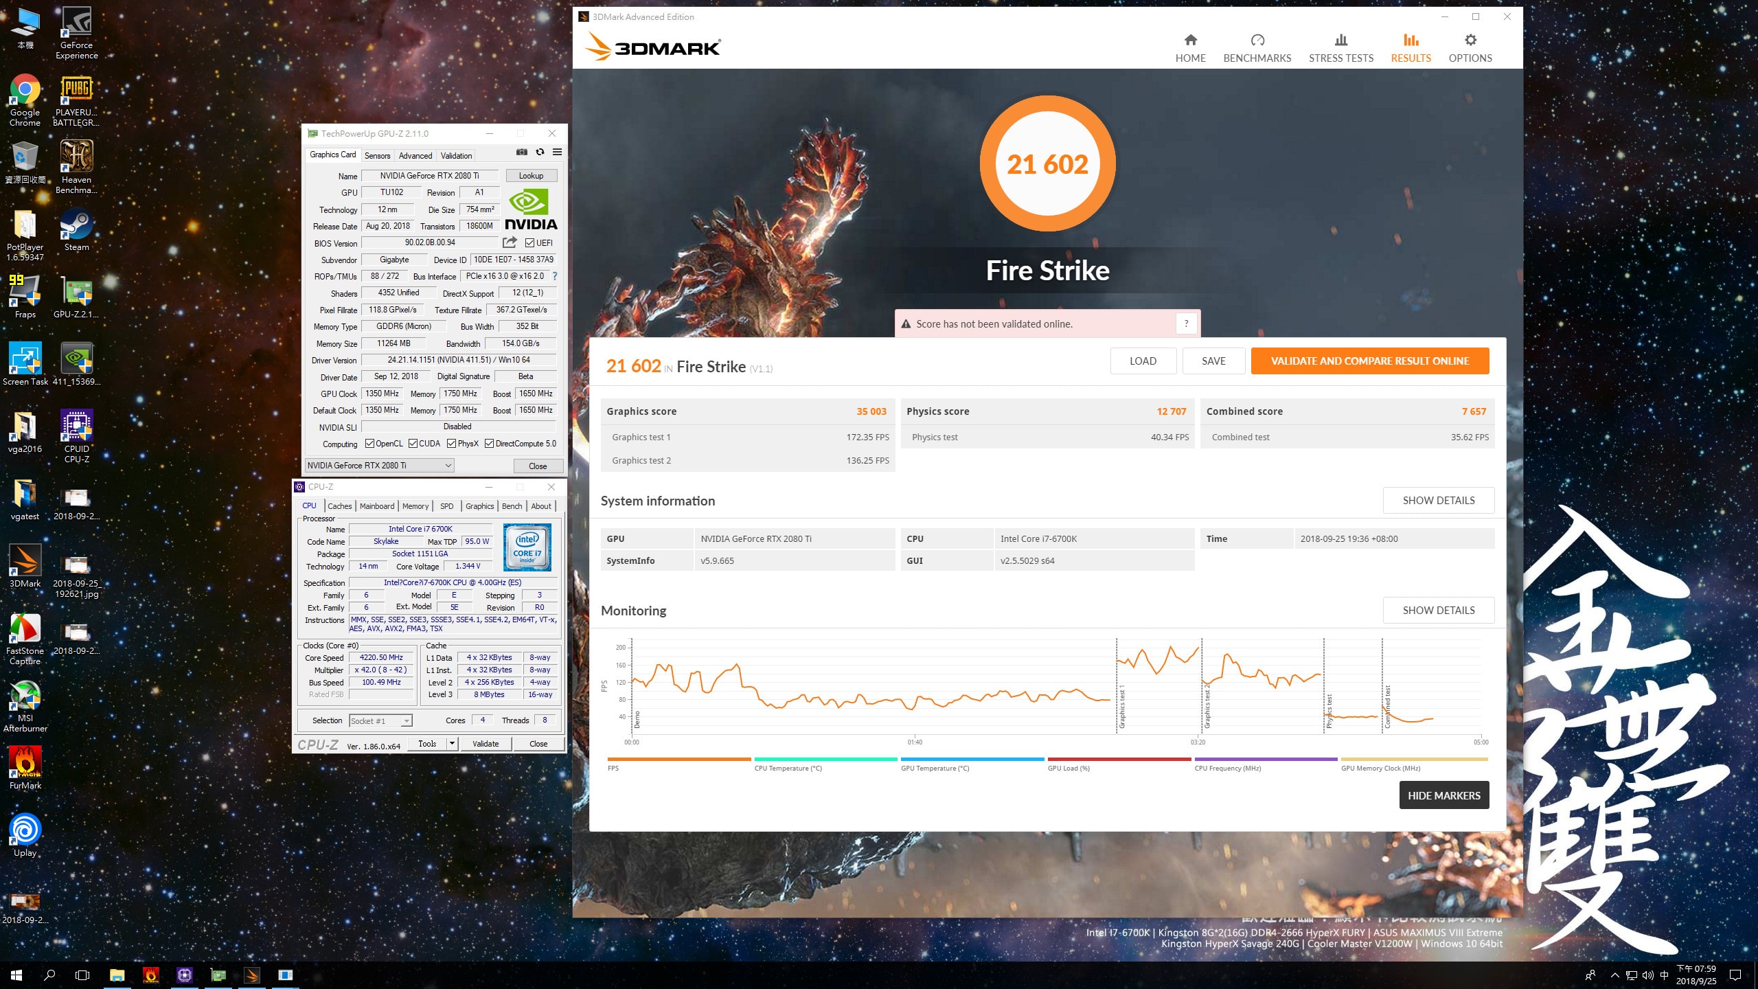The image size is (1758, 989).
Task: Open CPU-Z Memory tab
Action: coord(415,506)
